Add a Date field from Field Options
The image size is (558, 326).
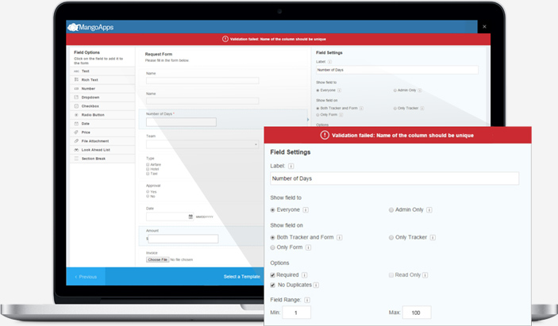coord(102,124)
